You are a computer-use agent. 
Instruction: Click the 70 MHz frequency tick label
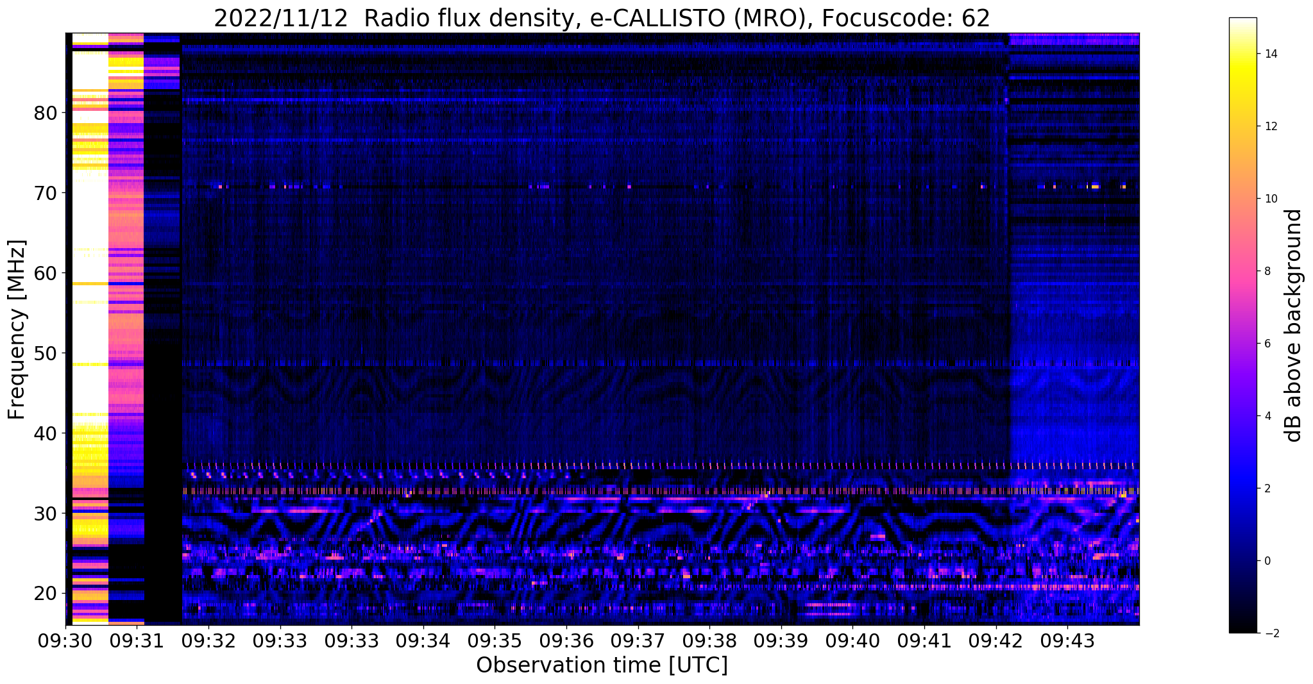click(x=45, y=193)
